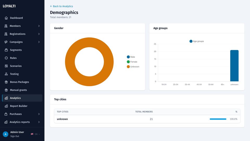Click the UK flag language icon
The image size is (250, 141).
click(32, 134)
